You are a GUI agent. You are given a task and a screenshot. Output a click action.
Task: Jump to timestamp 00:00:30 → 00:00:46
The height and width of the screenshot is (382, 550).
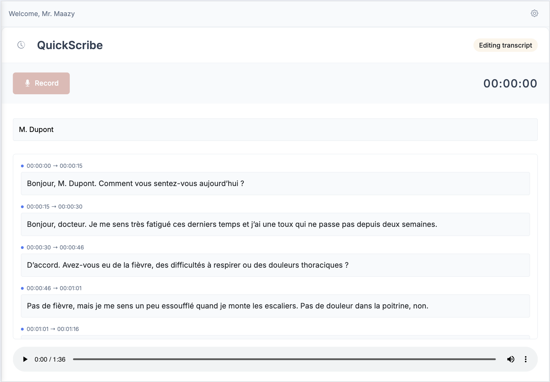point(55,247)
